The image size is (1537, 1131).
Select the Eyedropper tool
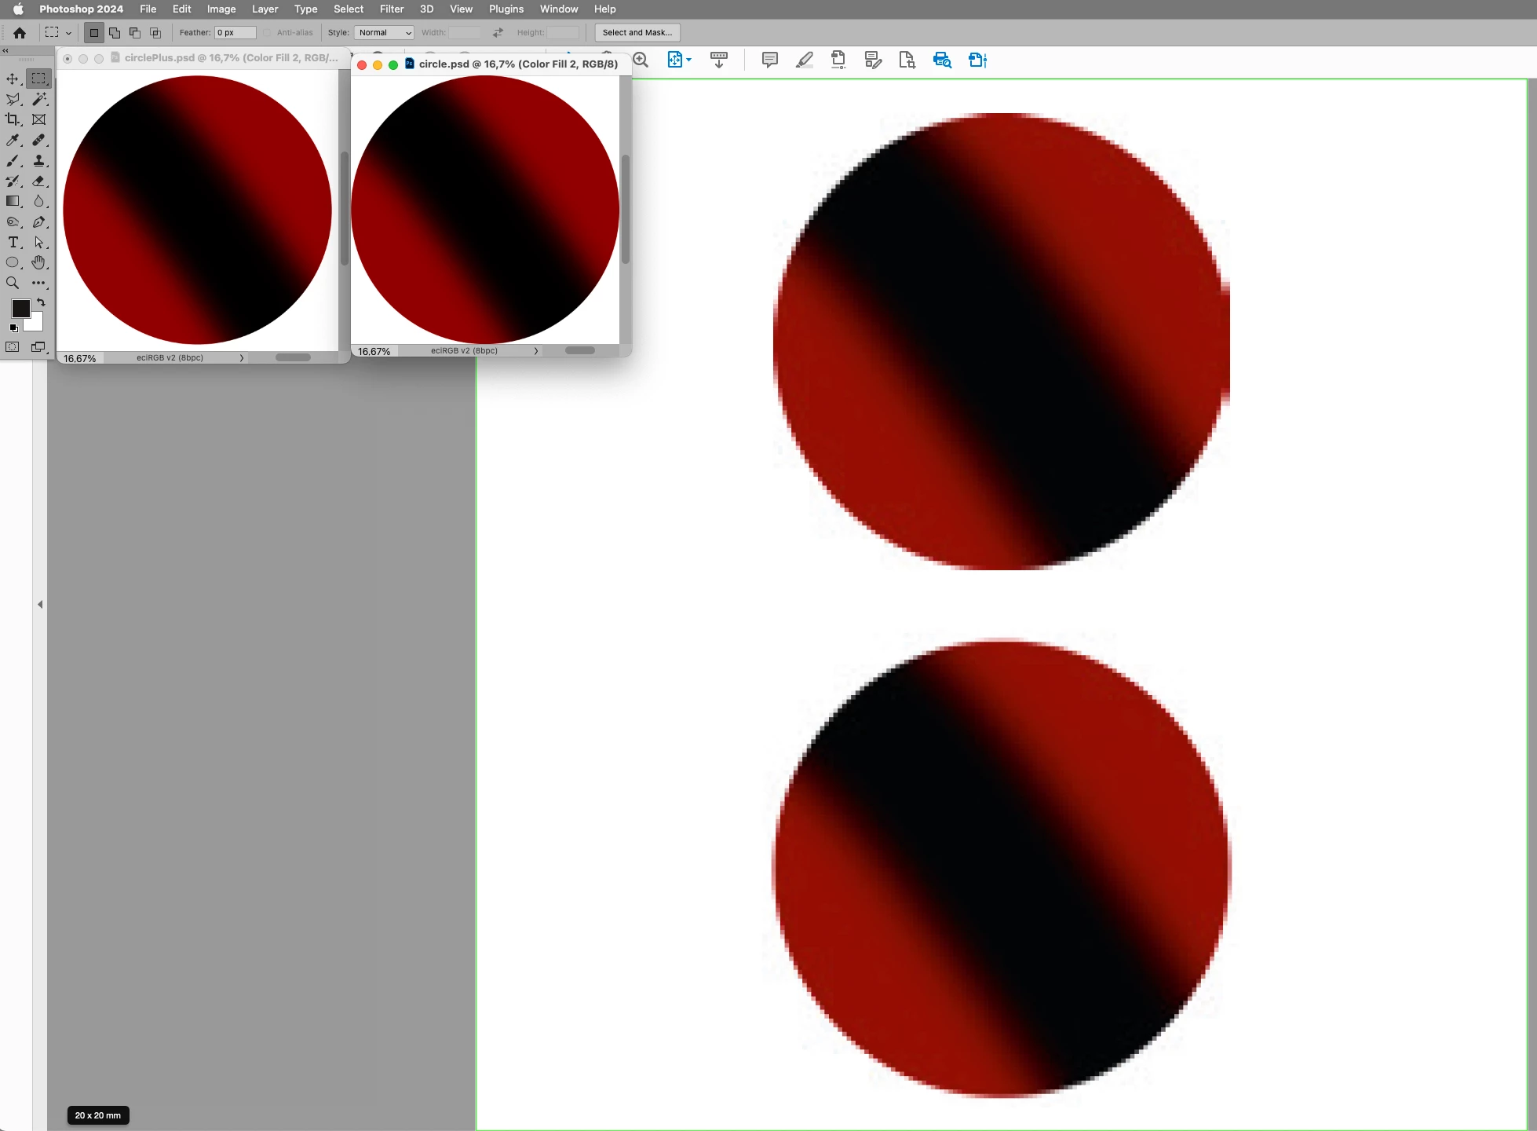(x=13, y=140)
